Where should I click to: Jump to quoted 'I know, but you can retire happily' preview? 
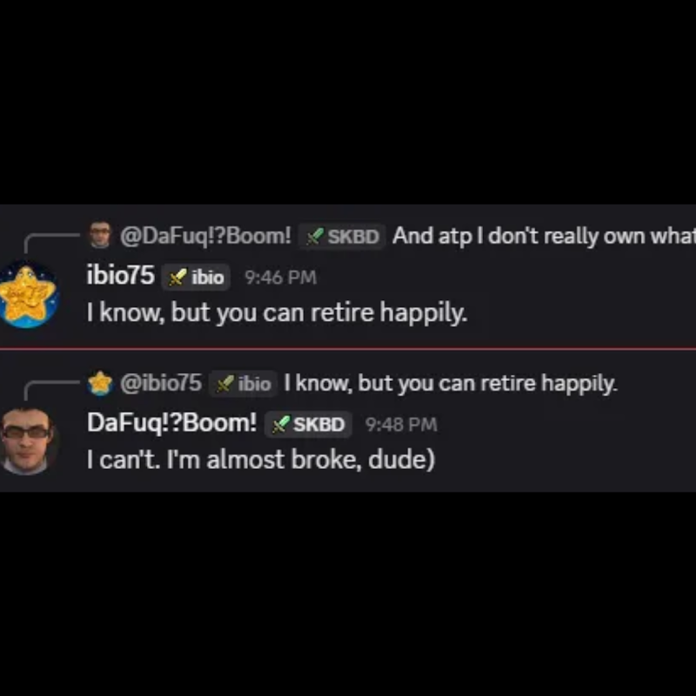[451, 383]
